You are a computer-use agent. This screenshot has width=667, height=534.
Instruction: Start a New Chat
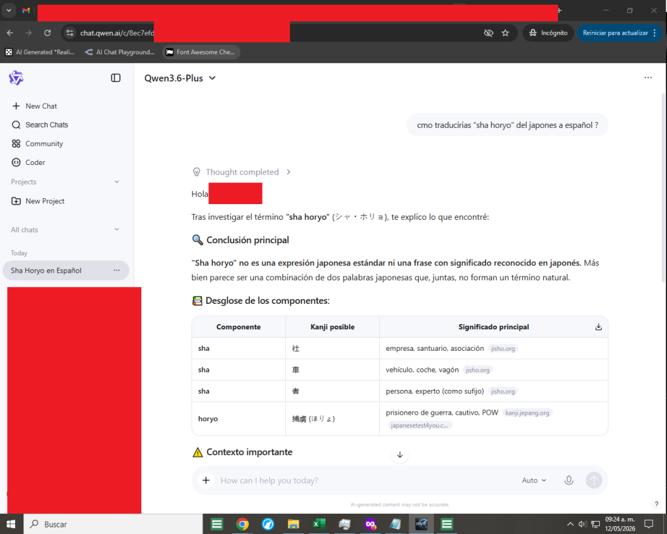pyautogui.click(x=35, y=106)
